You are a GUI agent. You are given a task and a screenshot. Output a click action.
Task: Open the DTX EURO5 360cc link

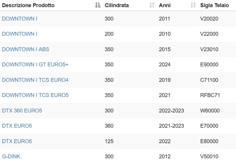click(x=17, y=126)
